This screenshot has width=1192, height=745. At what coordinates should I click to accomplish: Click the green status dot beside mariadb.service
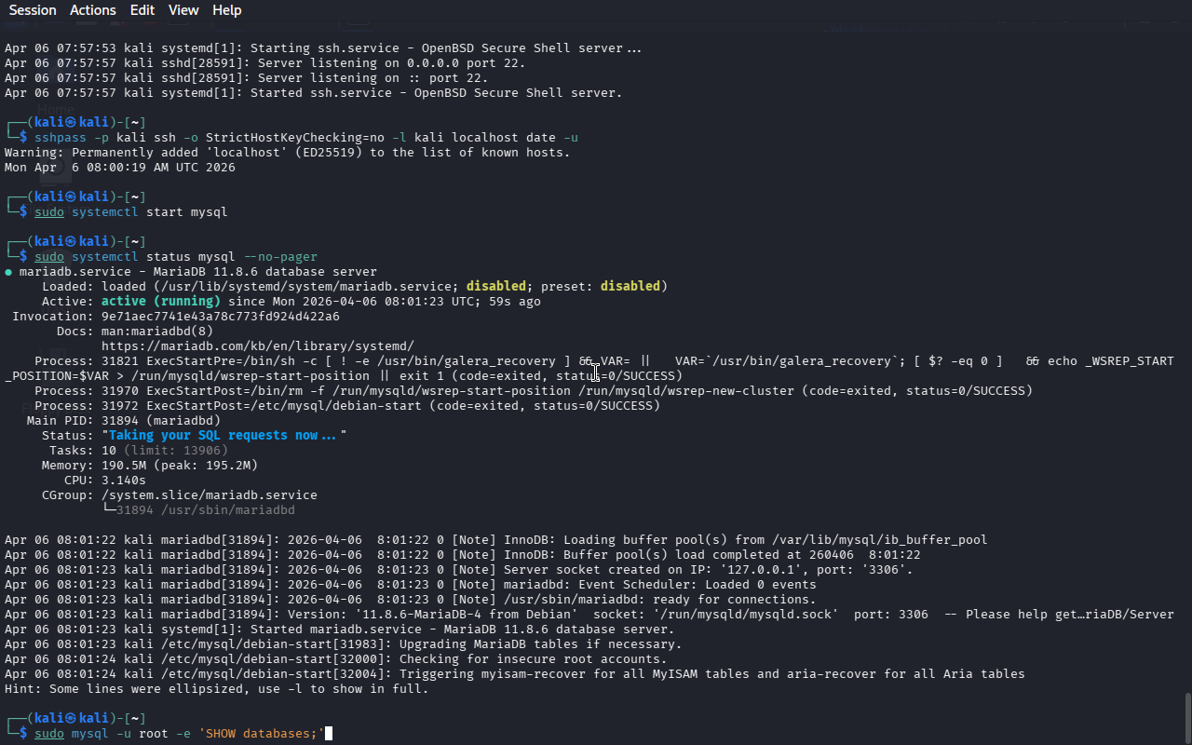tap(8, 272)
